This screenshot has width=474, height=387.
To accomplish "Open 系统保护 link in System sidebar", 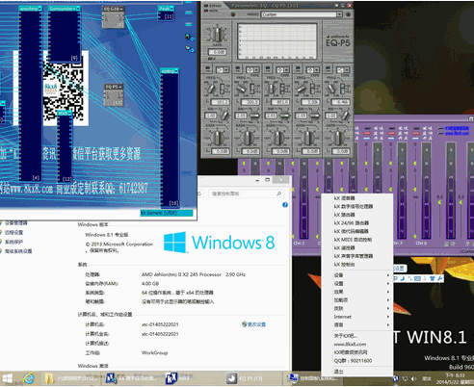I will click(13, 242).
